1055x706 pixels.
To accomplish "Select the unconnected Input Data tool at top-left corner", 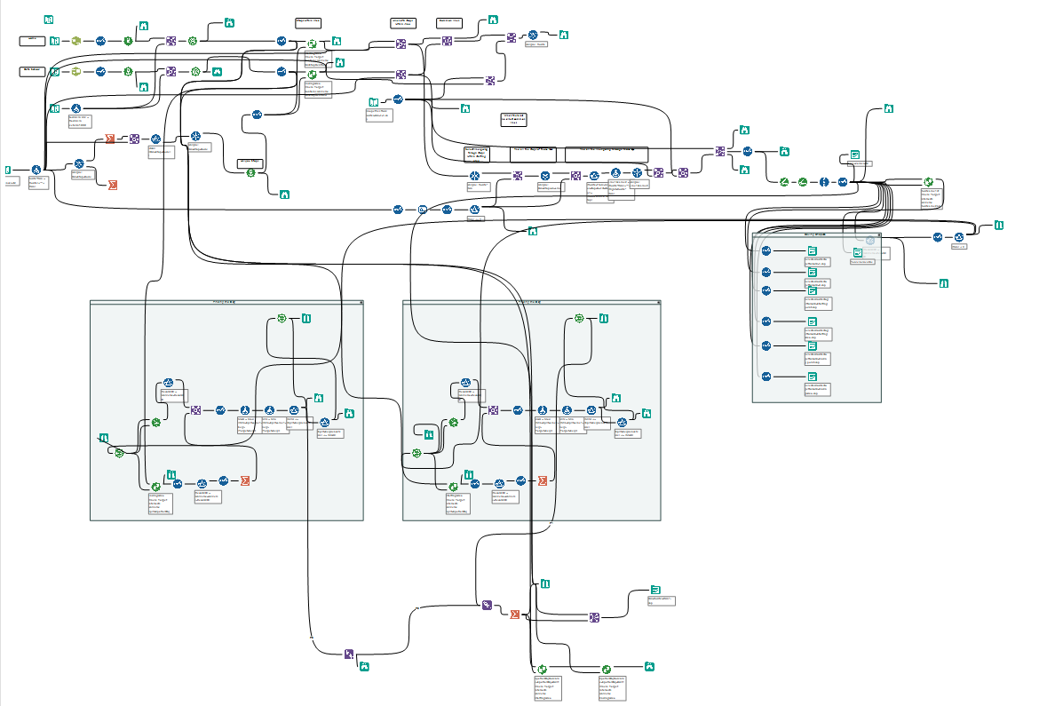I will (49, 20).
